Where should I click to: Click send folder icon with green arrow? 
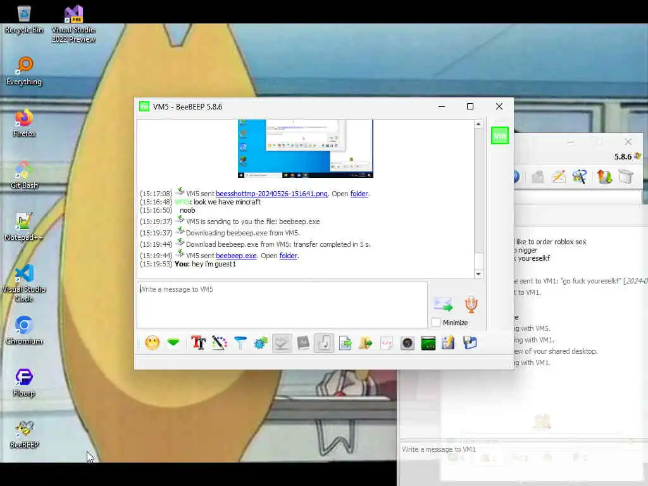(x=366, y=343)
